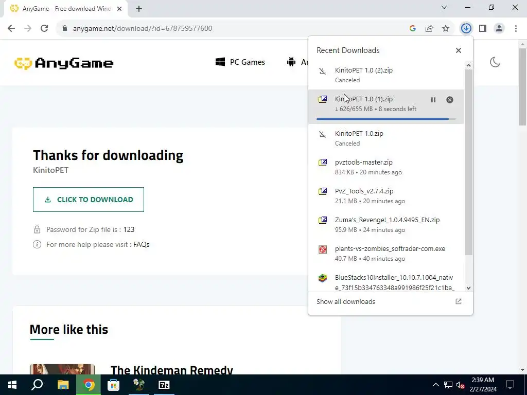Viewport: 527px width, 395px height.
Task: Click Show all downloads
Action: pyautogui.click(x=345, y=301)
